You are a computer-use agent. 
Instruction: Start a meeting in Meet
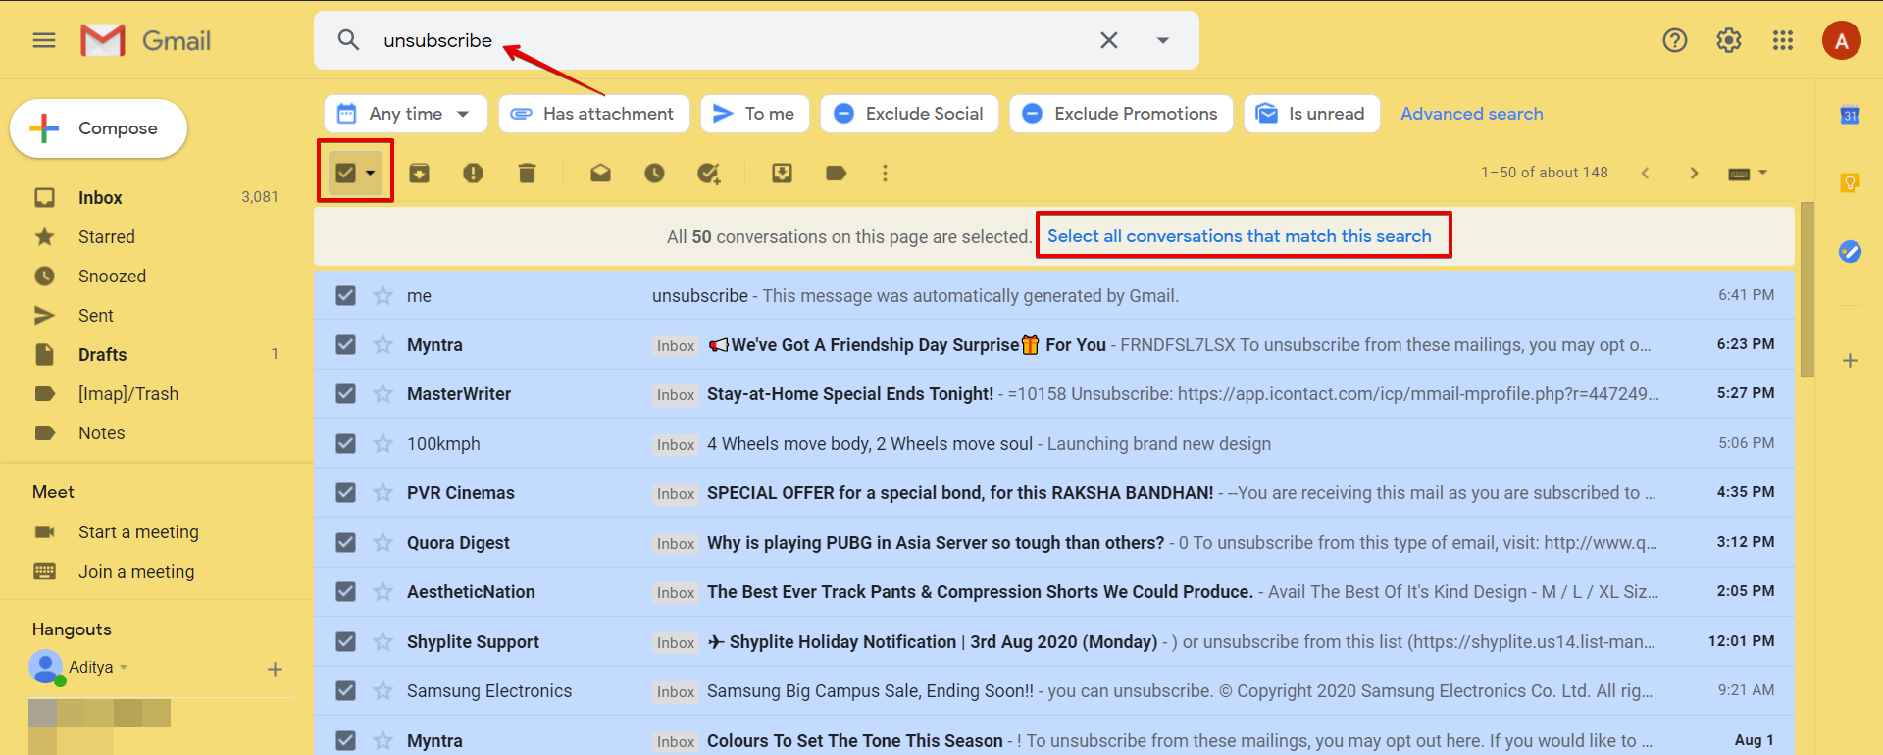coord(138,531)
